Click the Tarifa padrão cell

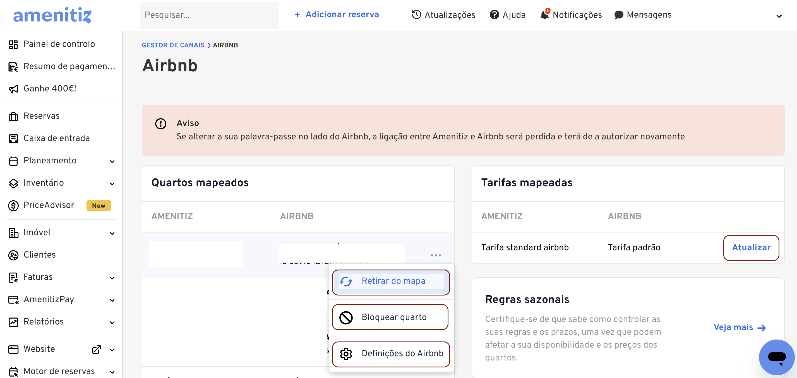(634, 248)
